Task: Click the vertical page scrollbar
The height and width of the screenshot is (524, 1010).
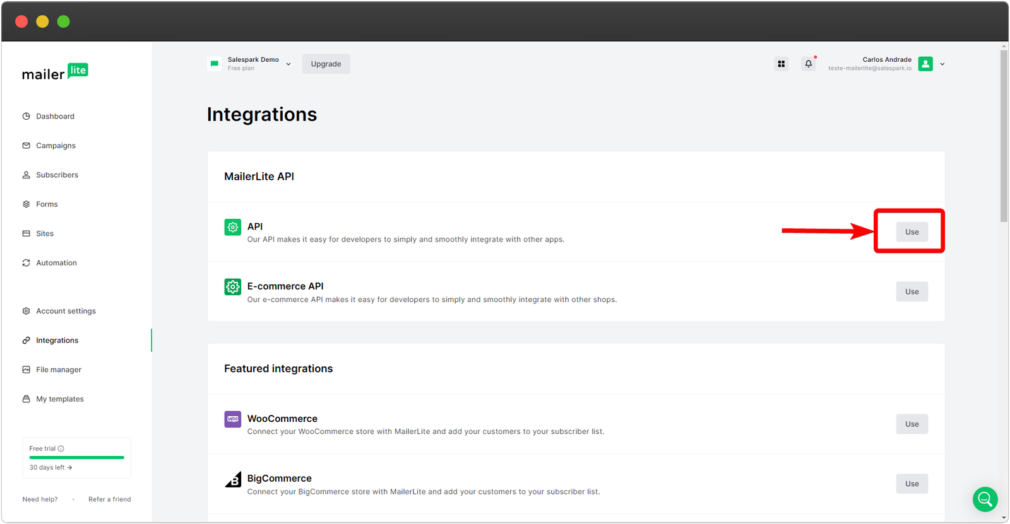Action: (x=1004, y=136)
